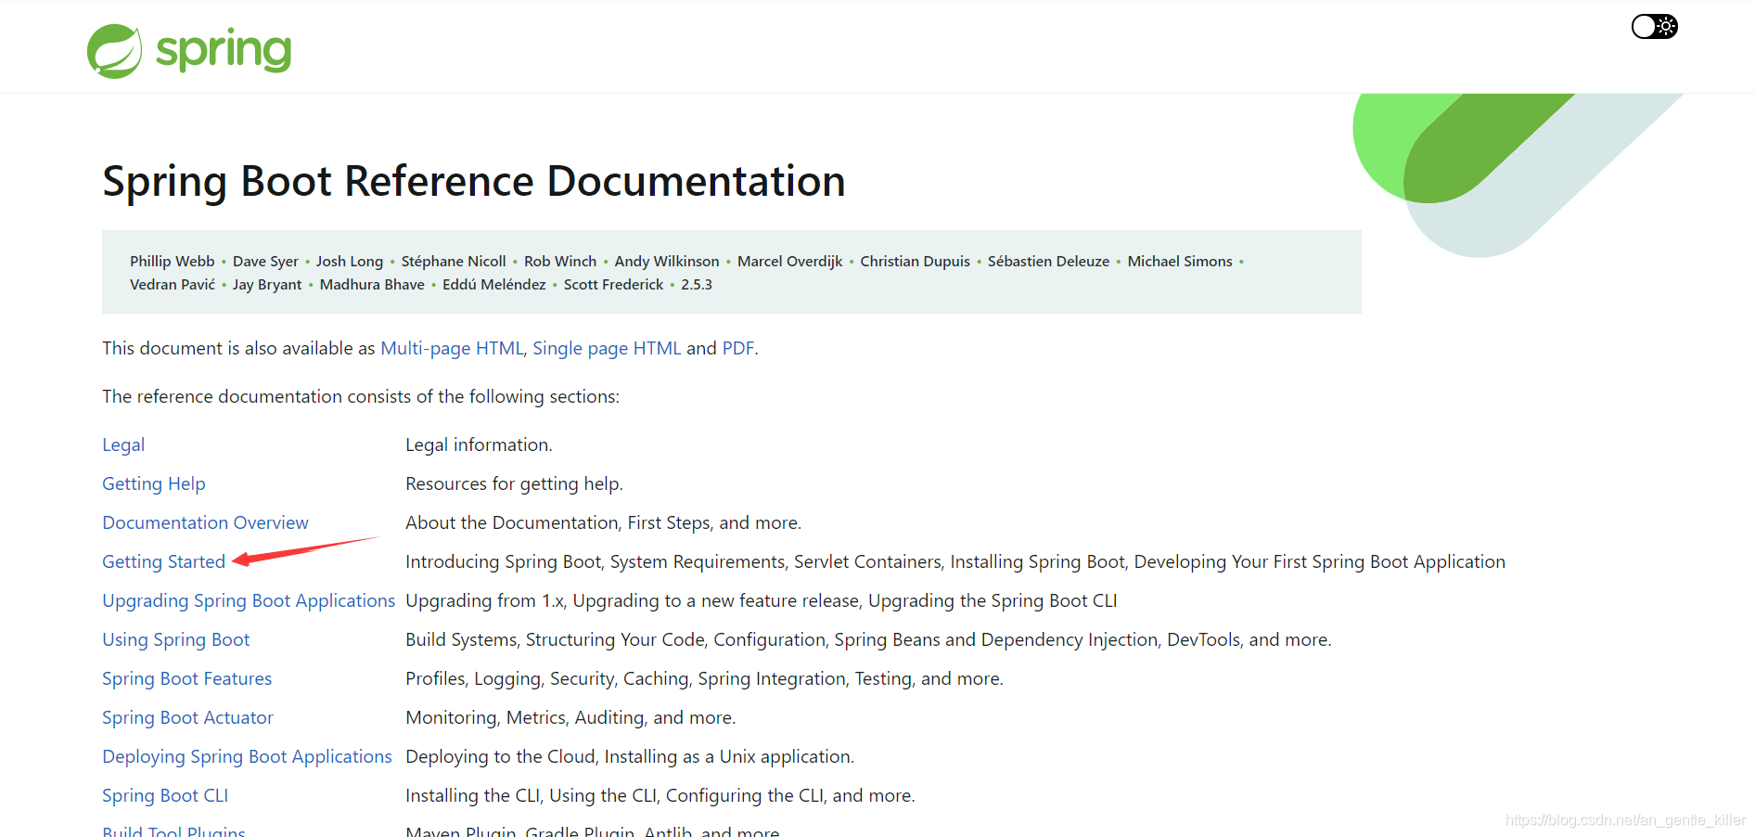Screen dimensions: 1755x837
Task: Click 'Introducing Spring Boot, System Requirements' description
Action: point(955,561)
